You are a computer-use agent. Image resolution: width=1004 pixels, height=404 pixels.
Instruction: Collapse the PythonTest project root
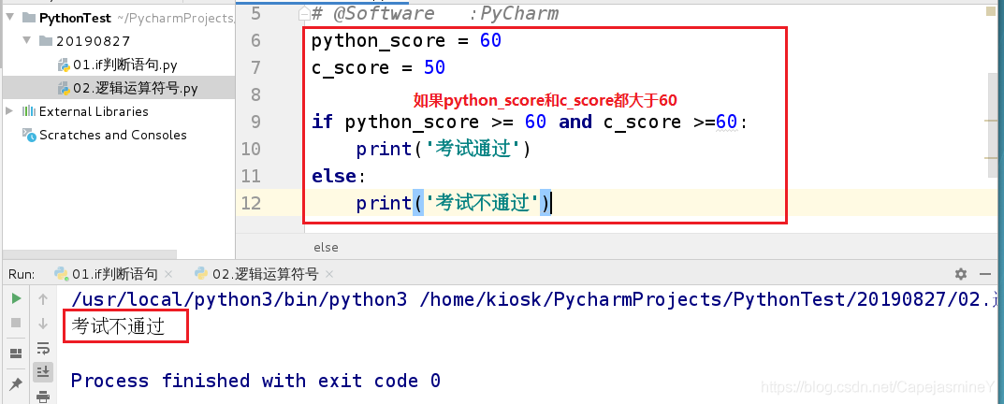click(x=10, y=17)
